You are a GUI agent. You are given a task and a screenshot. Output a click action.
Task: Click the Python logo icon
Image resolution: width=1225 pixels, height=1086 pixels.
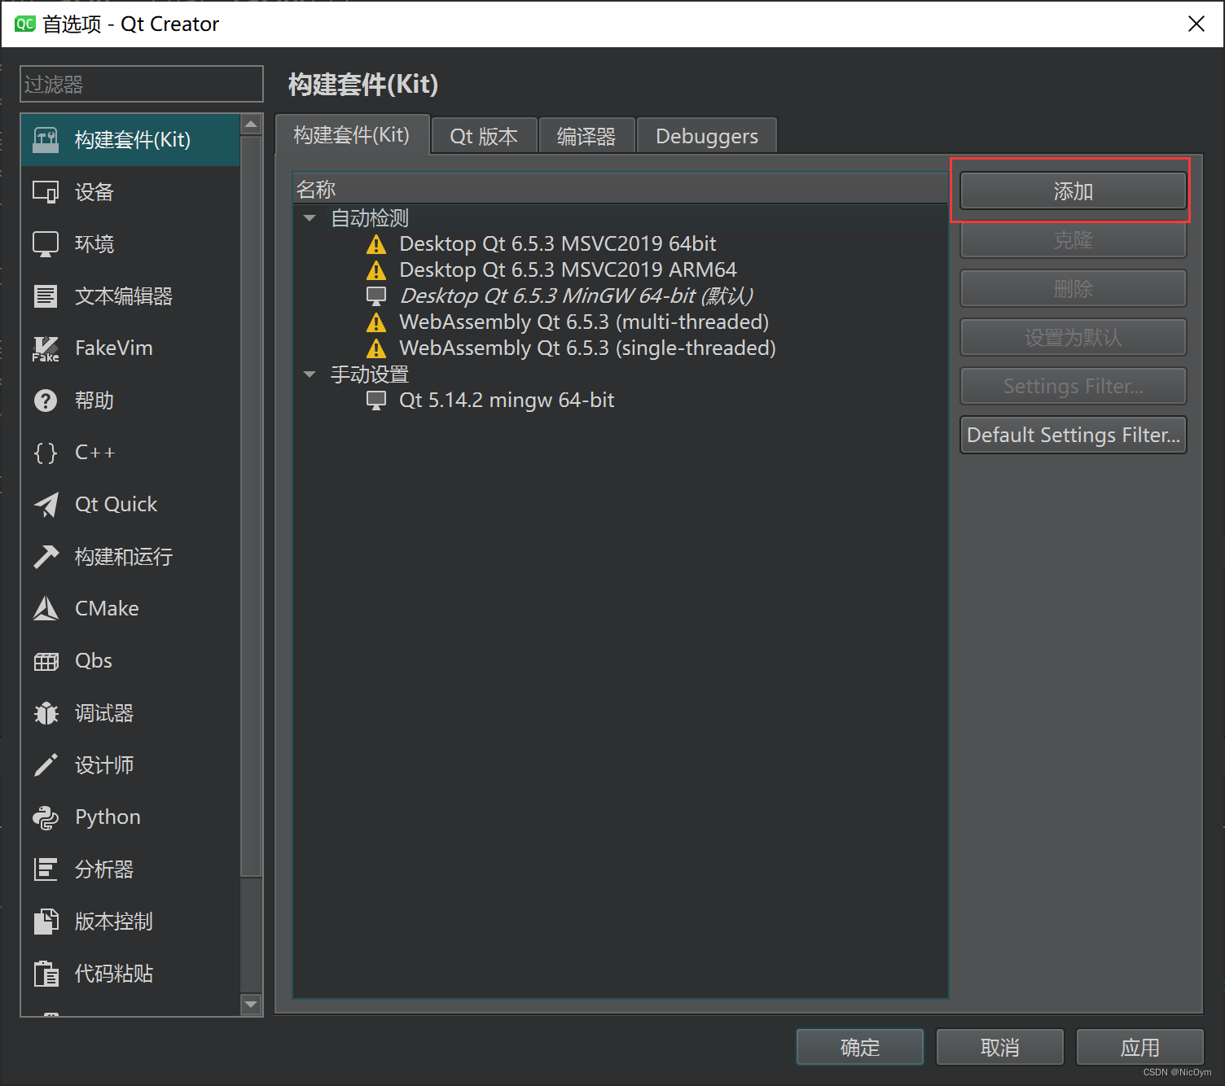(x=46, y=817)
